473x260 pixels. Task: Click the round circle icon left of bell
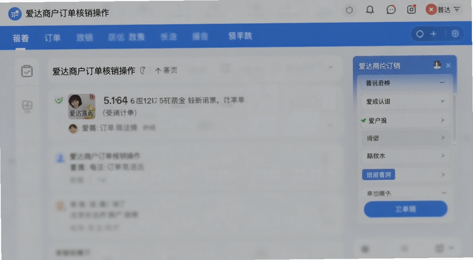(x=349, y=10)
